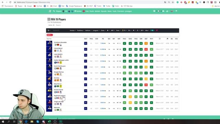Open the search magnifier icon in green navbar
Viewport: 220px width, 124px height.
click(54, 11)
